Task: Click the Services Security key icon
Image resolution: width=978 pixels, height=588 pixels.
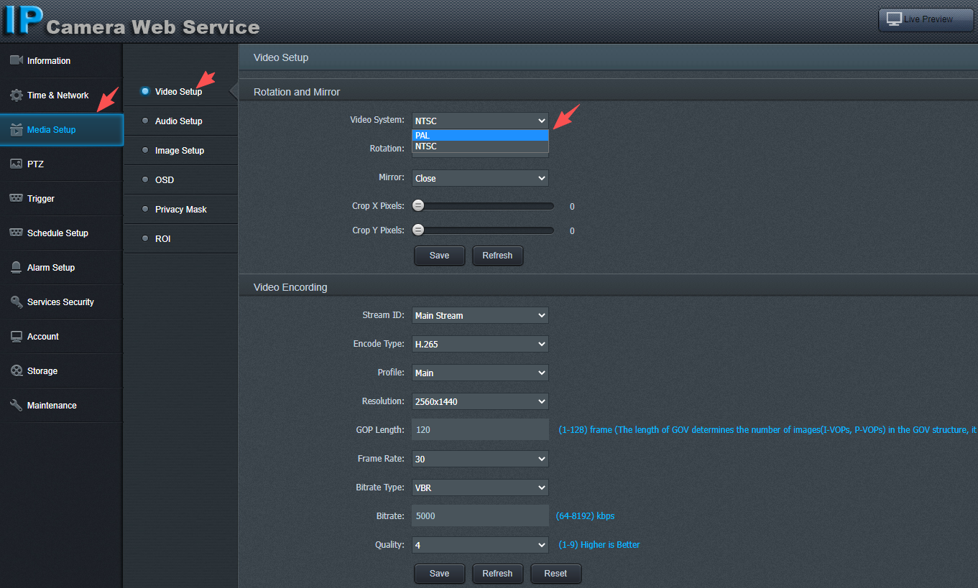Action: pyautogui.click(x=17, y=302)
